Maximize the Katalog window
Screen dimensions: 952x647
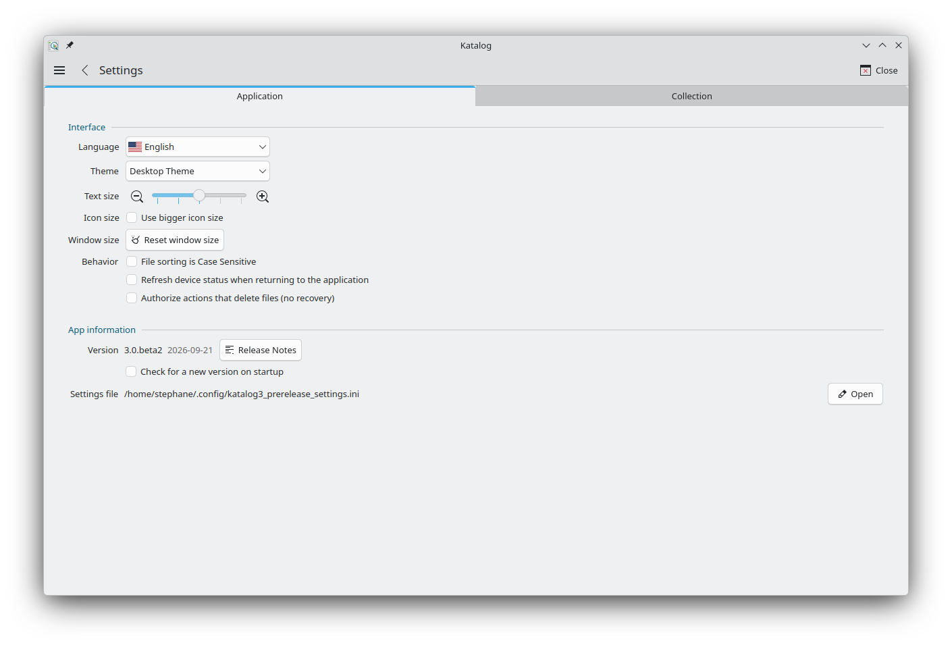[x=882, y=45]
